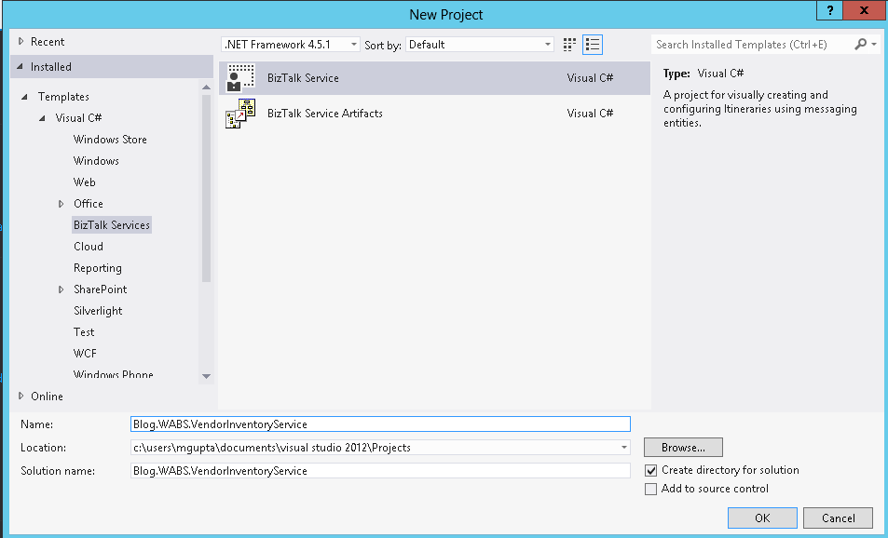Click the Search Installed Templates field

click(x=752, y=44)
